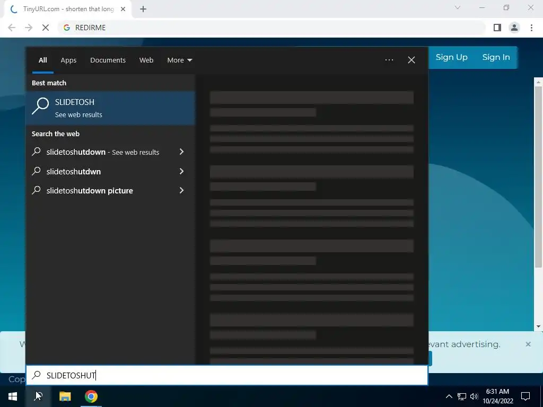This screenshot has width=543, height=407.
Task: Open the Windows Start menu
Action: coord(13,396)
